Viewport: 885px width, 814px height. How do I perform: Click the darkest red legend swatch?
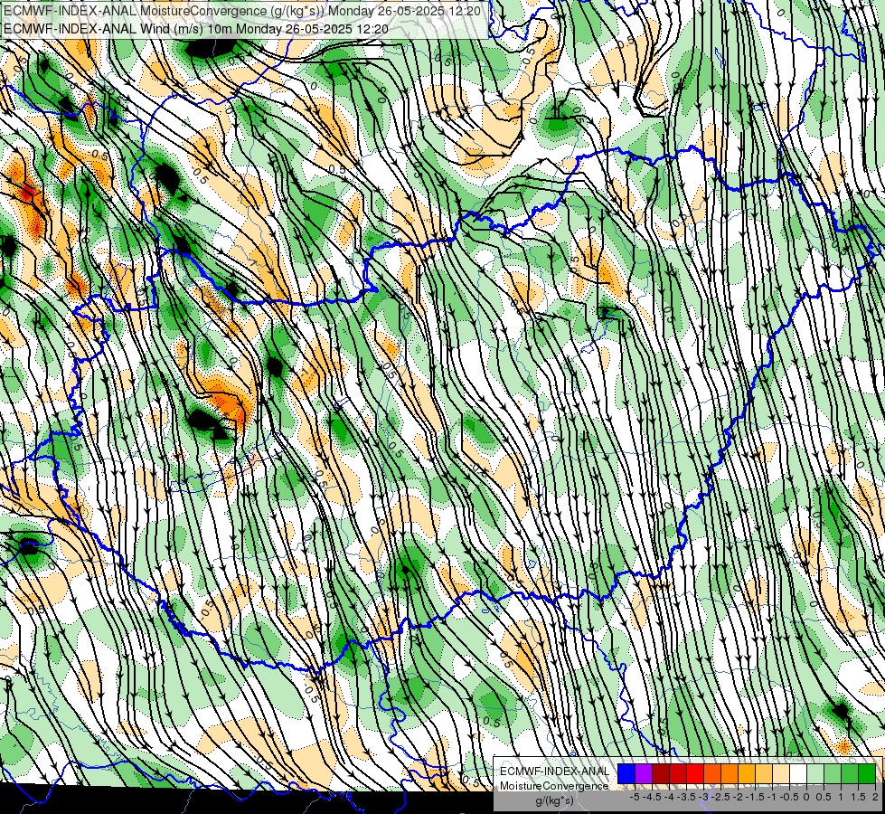tap(661, 774)
